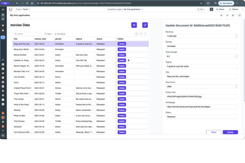Click the purple circular target icon button
The image size is (245, 163).
134,25
